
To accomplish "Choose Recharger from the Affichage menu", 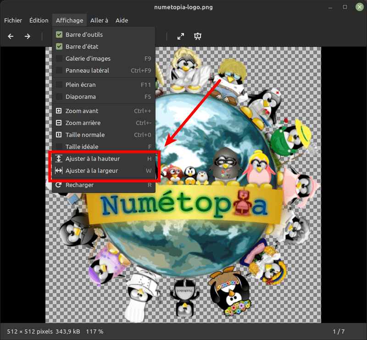I will (104, 185).
